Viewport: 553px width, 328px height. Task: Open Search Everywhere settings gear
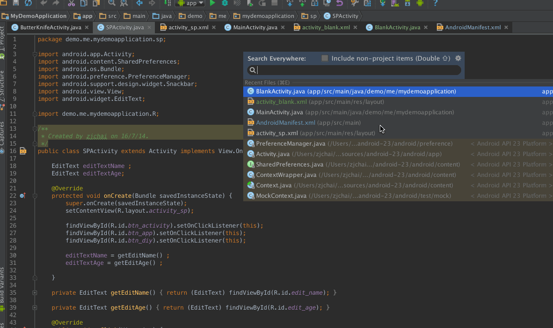pos(458,58)
